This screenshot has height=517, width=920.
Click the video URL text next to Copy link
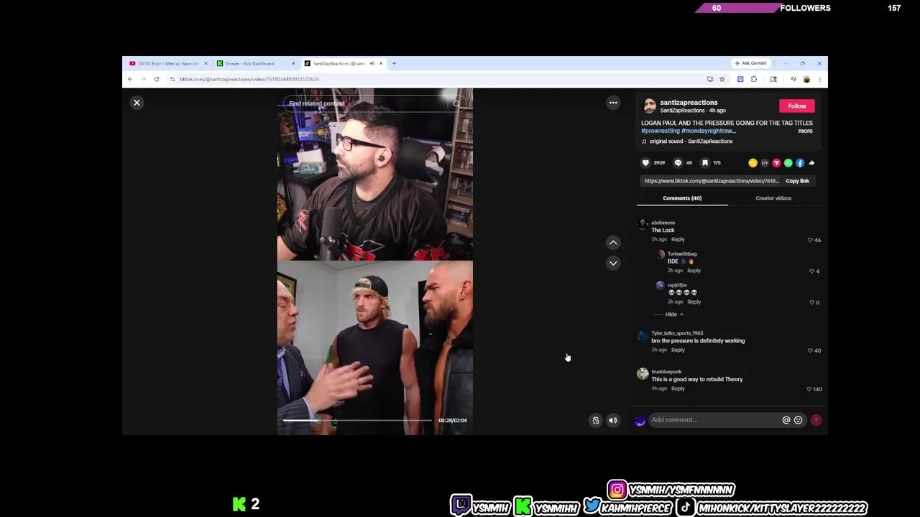point(712,181)
